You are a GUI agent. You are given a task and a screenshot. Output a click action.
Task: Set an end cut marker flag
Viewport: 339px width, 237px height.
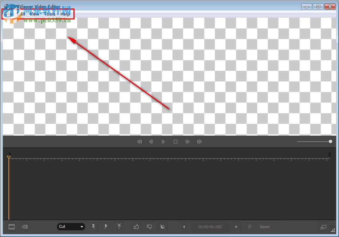click(106, 226)
